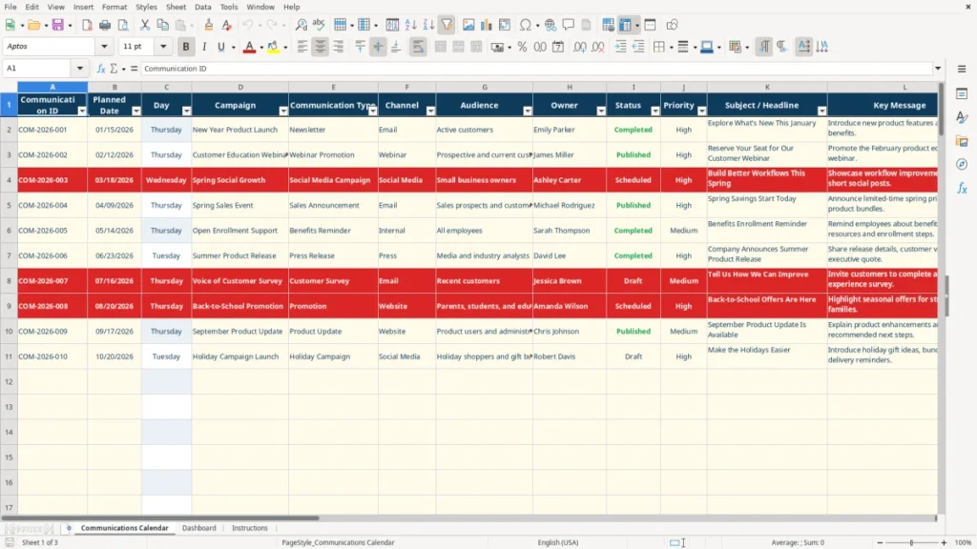Open the font size dropdown

(x=163, y=47)
